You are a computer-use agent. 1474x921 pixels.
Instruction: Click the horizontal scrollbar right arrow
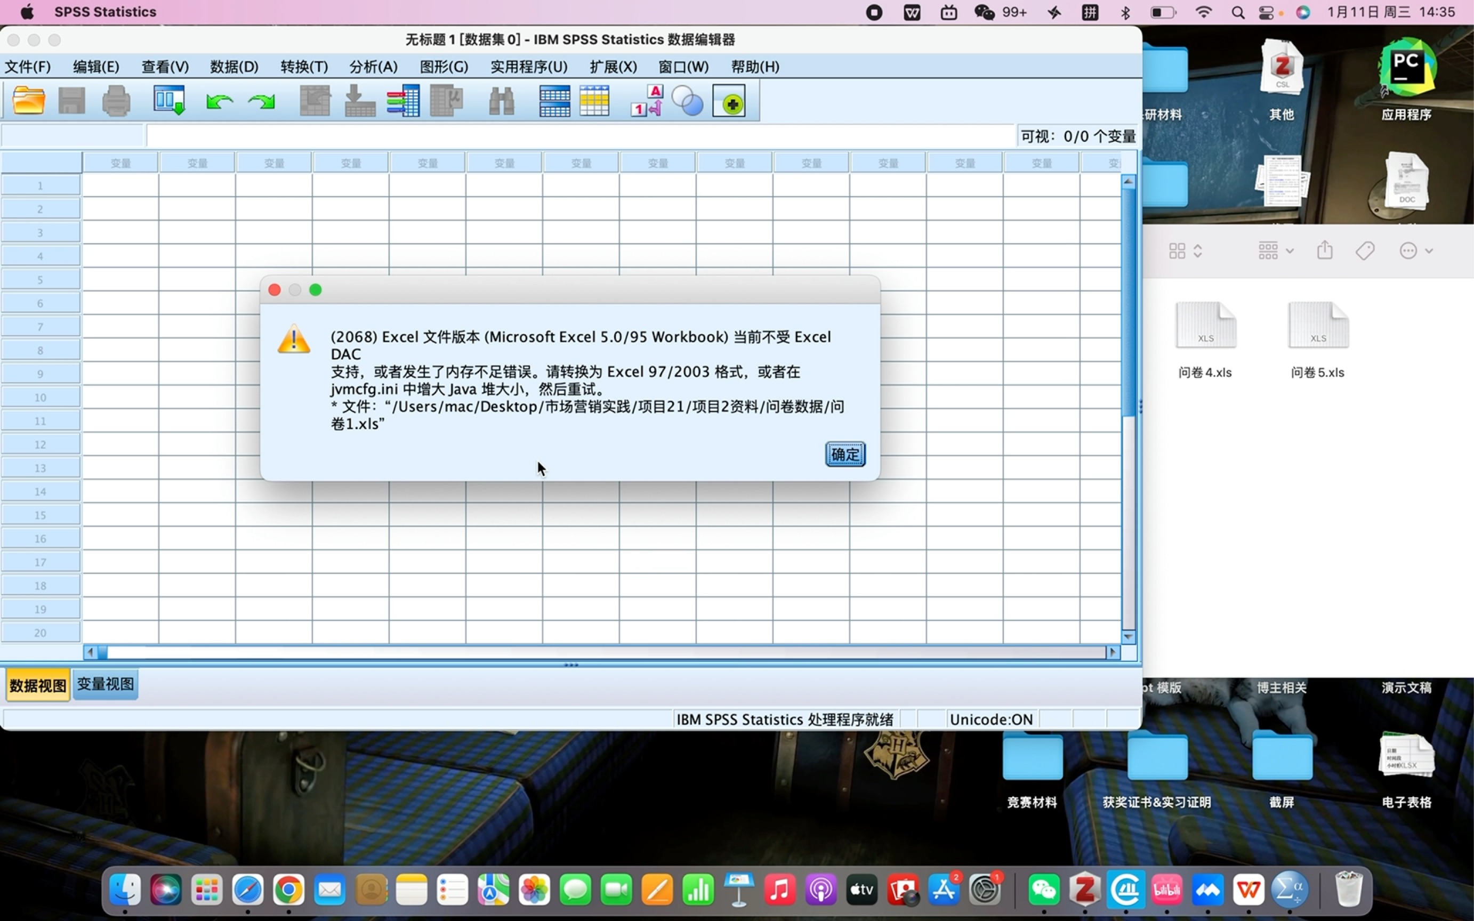(1113, 652)
